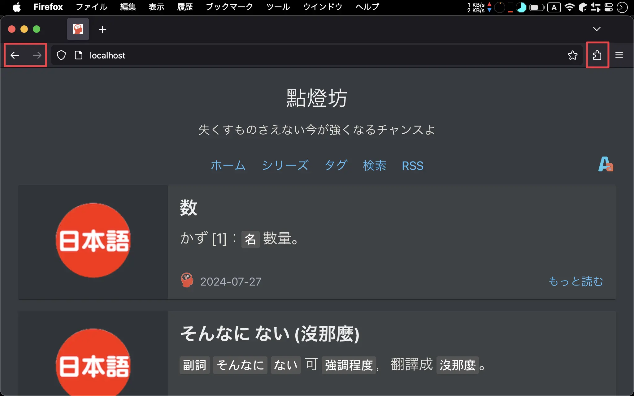Image resolution: width=634 pixels, height=396 pixels.
Task: Open the Firefox application menu
Action: (48, 7)
